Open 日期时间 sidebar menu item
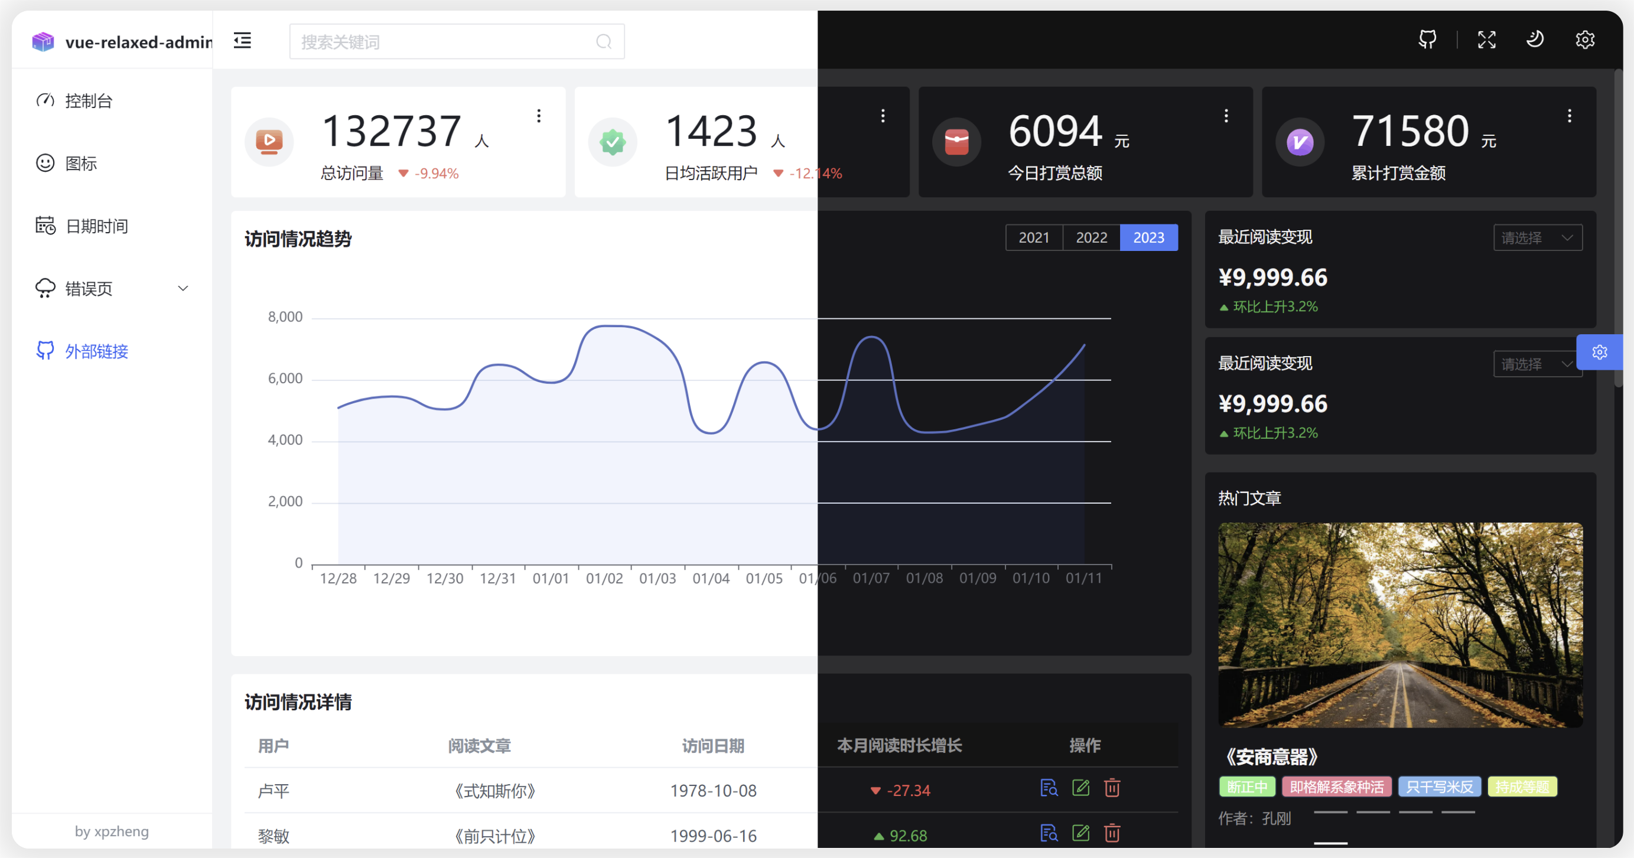The image size is (1634, 858). click(x=96, y=226)
